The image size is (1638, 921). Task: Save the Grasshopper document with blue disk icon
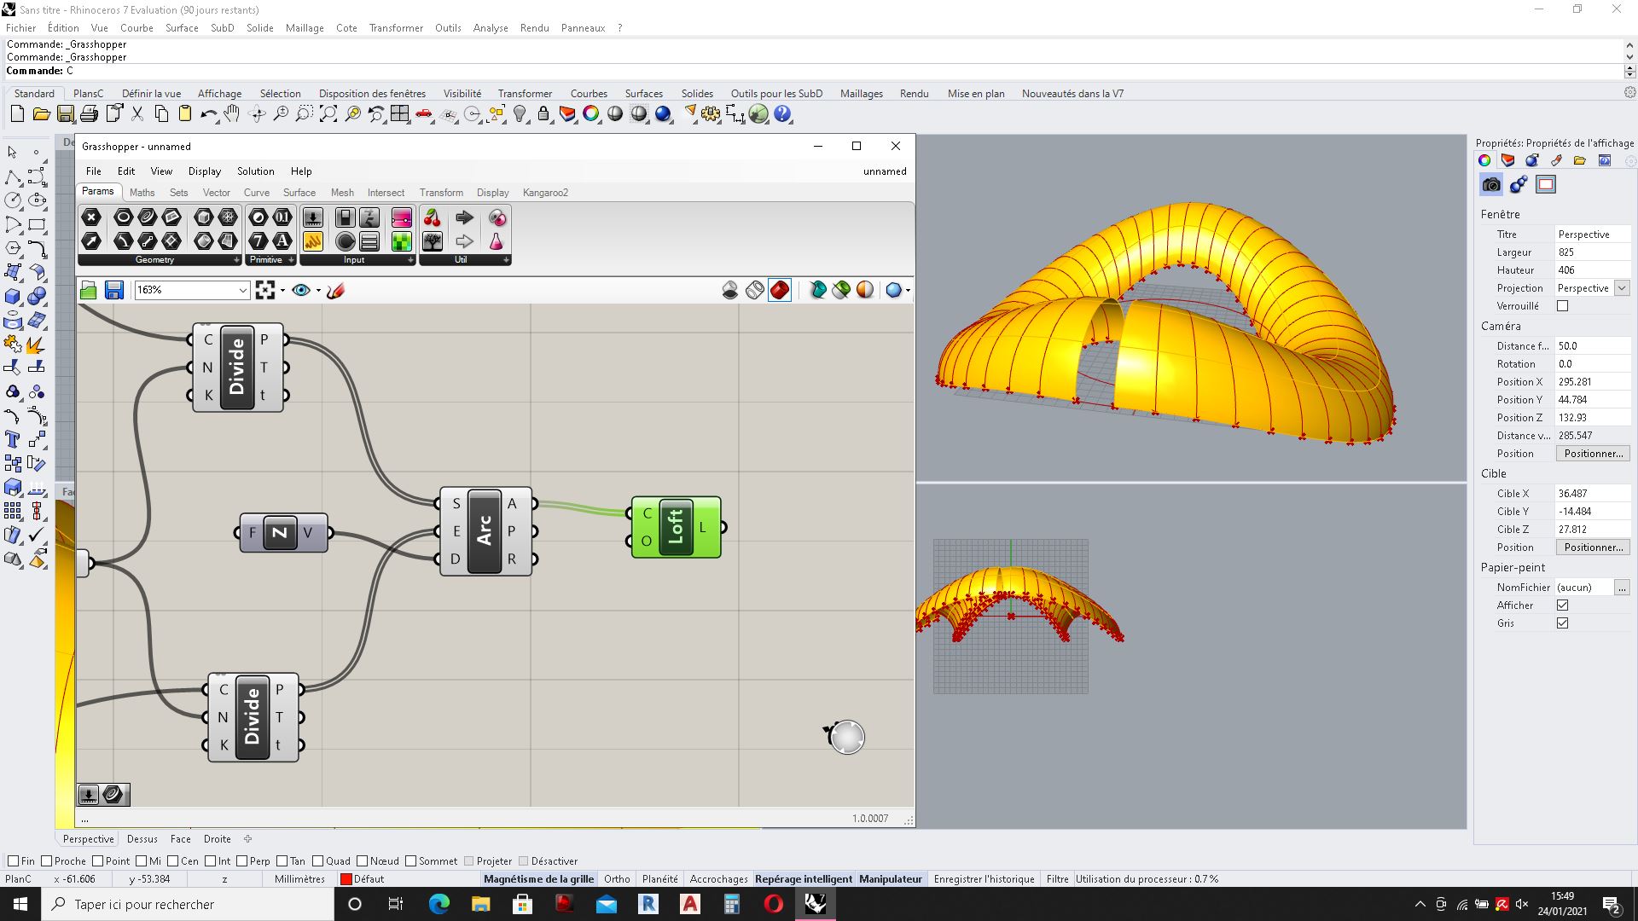point(113,291)
